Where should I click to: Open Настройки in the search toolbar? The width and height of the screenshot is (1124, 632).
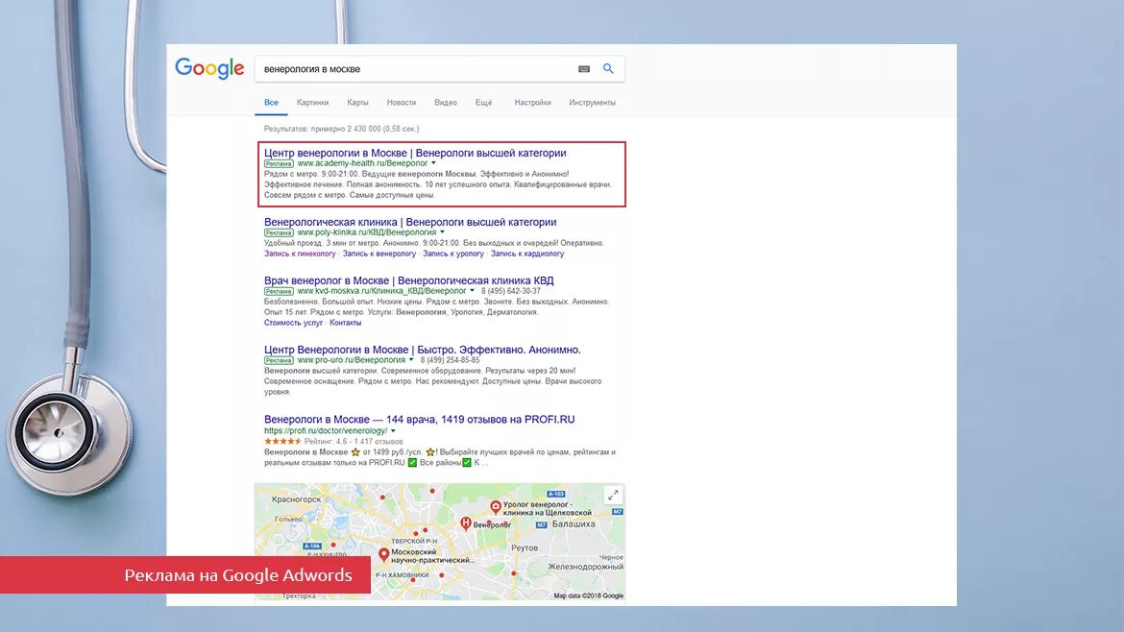tap(532, 103)
